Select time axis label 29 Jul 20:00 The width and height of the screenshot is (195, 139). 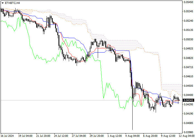97,136
